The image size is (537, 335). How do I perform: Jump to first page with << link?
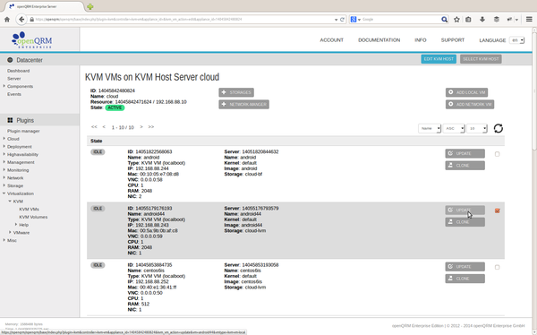[x=94, y=127]
